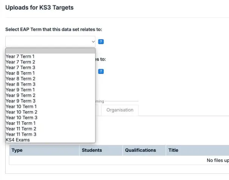Choose Year 7 Term 1
The width and height of the screenshot is (229, 180).
click(51, 56)
